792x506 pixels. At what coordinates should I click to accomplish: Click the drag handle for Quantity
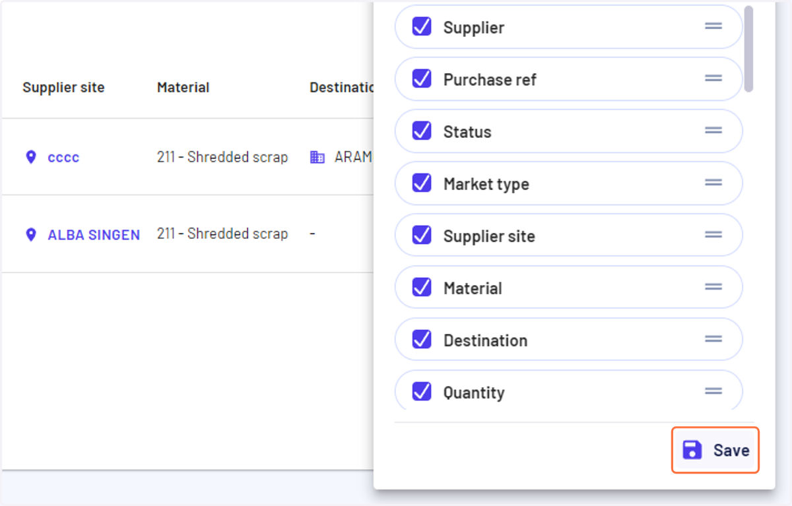pyautogui.click(x=713, y=391)
